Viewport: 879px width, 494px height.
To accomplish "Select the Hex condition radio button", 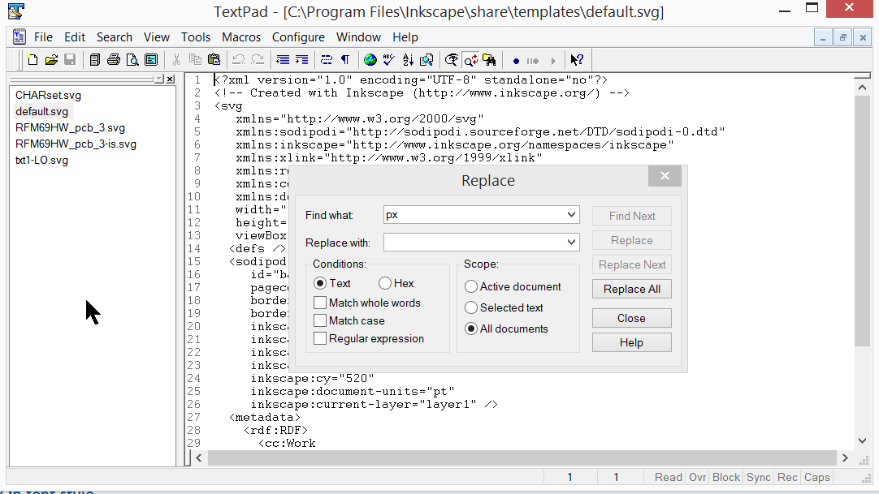I will click(385, 283).
